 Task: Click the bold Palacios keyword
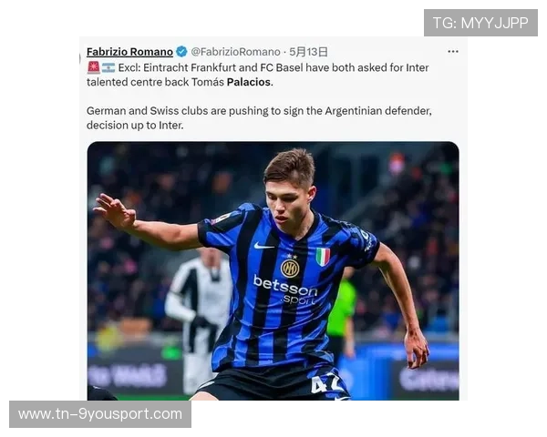(x=249, y=82)
